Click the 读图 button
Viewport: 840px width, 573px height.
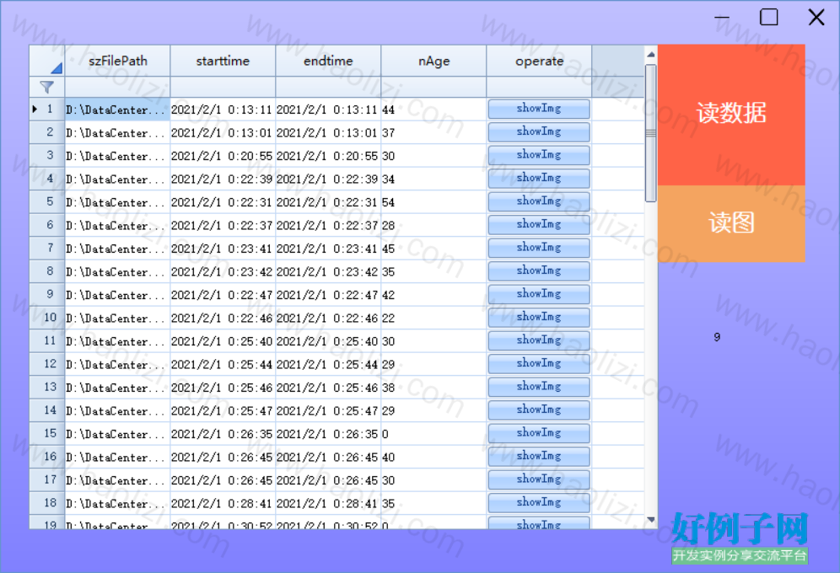731,223
